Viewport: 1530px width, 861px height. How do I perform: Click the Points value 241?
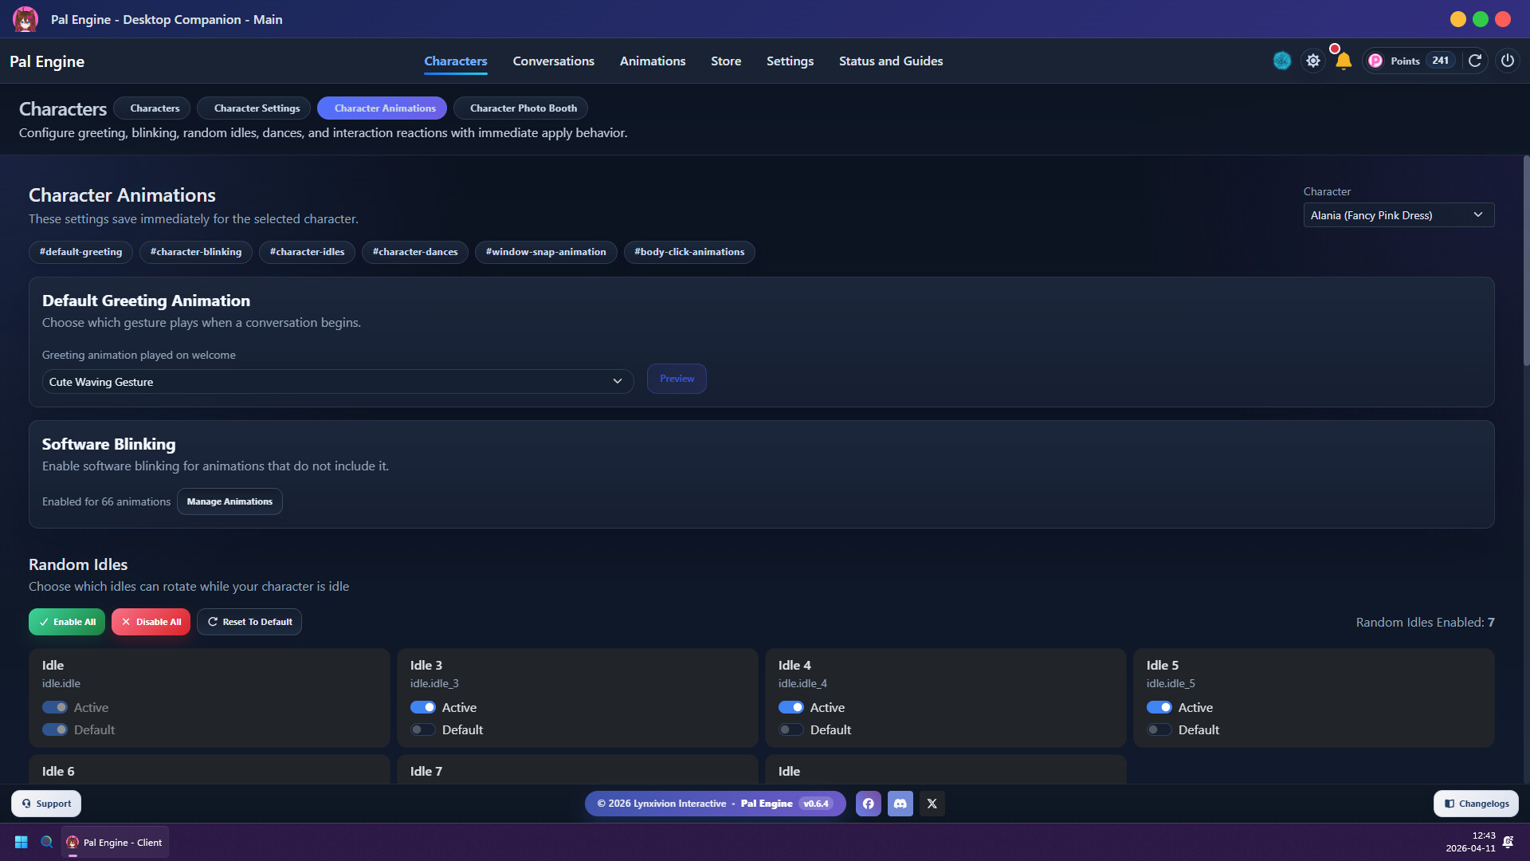(x=1440, y=61)
